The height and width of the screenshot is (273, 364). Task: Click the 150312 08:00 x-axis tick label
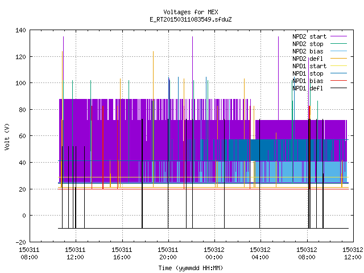tap(307, 254)
